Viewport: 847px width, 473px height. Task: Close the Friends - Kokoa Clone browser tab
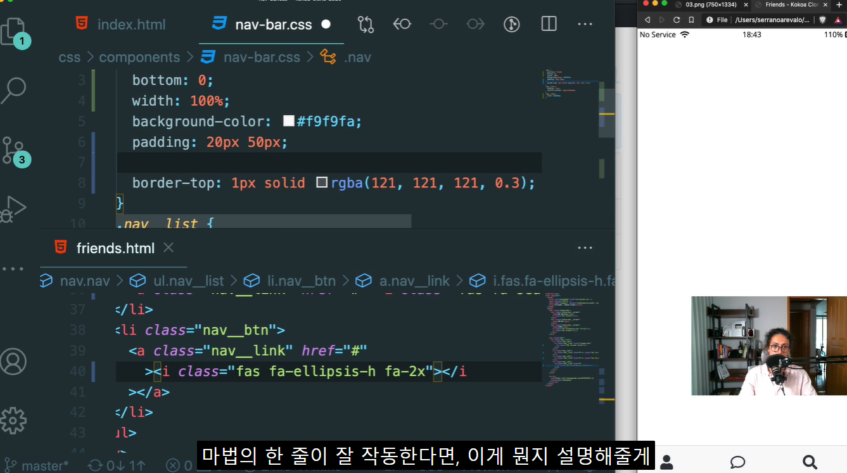point(825,4)
